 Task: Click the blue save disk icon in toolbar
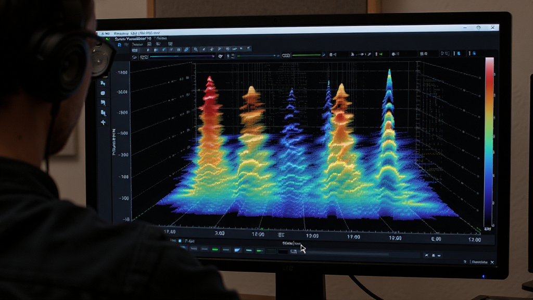(x=120, y=45)
